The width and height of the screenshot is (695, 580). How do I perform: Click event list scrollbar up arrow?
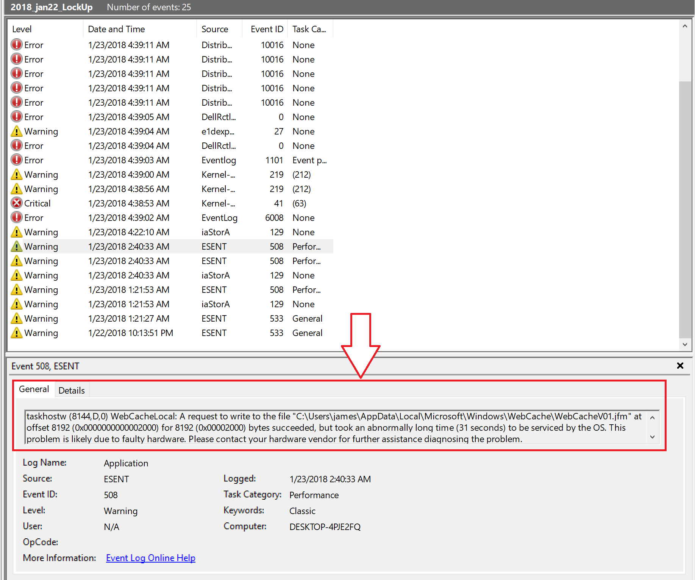click(x=685, y=26)
